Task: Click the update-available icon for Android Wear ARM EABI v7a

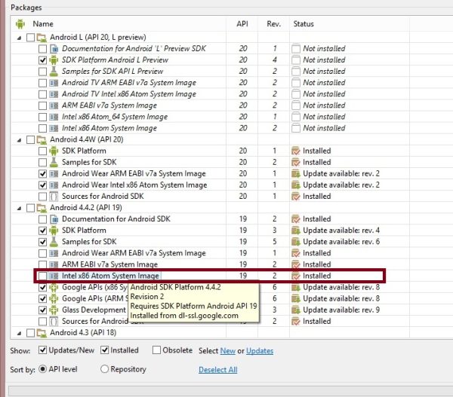Action: point(296,174)
